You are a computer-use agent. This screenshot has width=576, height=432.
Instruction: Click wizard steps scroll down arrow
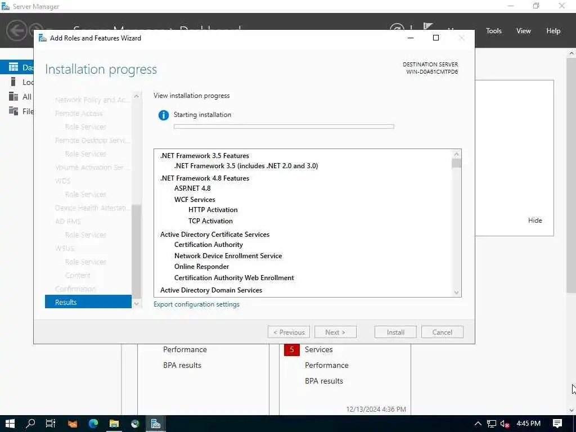click(x=136, y=304)
